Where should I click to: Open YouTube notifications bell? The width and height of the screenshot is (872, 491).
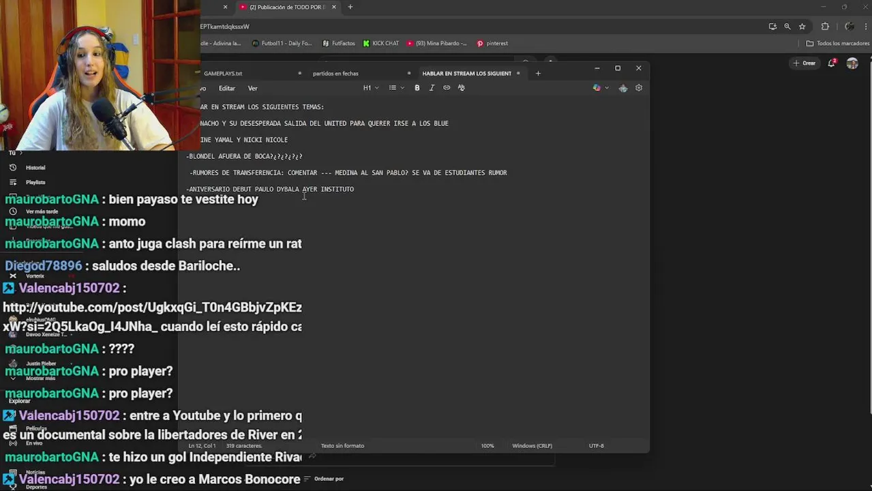(x=832, y=63)
